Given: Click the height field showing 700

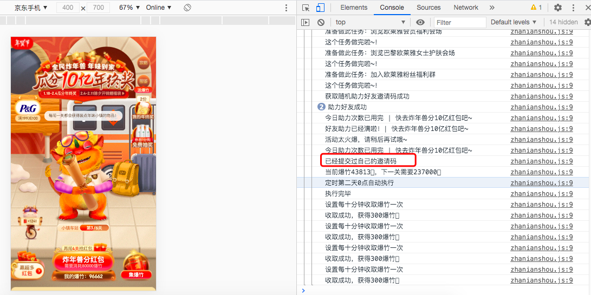Looking at the screenshot, I should (x=99, y=8).
